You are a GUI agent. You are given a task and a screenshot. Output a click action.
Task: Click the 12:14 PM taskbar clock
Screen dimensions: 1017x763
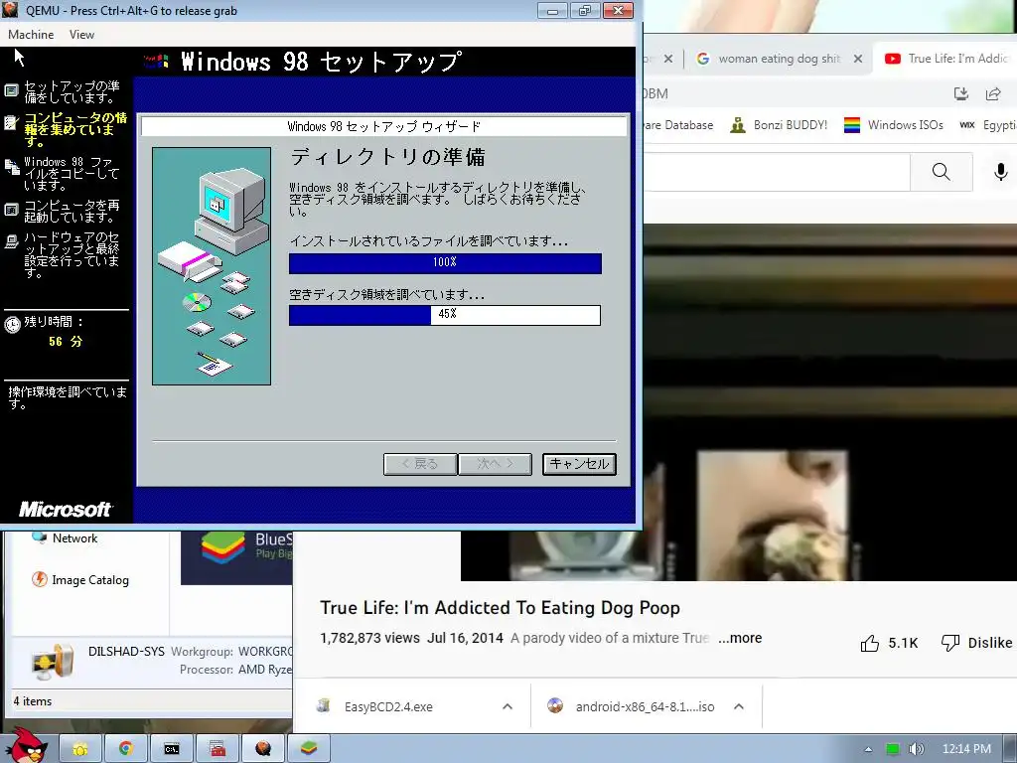tap(966, 749)
